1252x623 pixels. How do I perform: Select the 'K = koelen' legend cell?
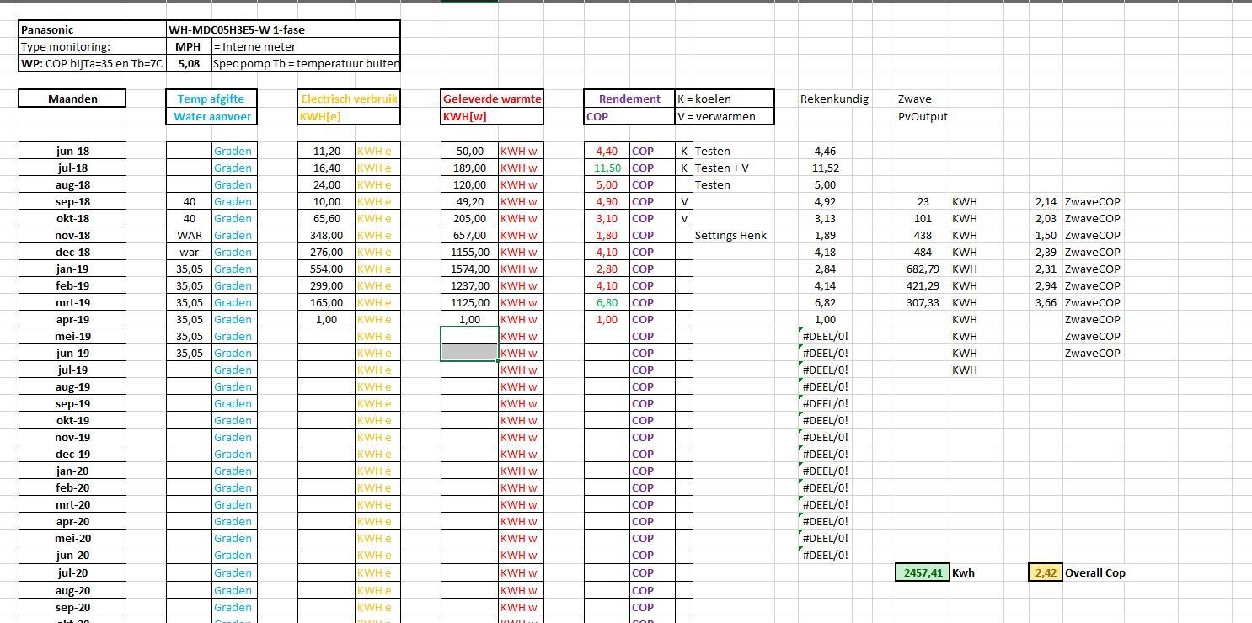pyautogui.click(x=725, y=99)
